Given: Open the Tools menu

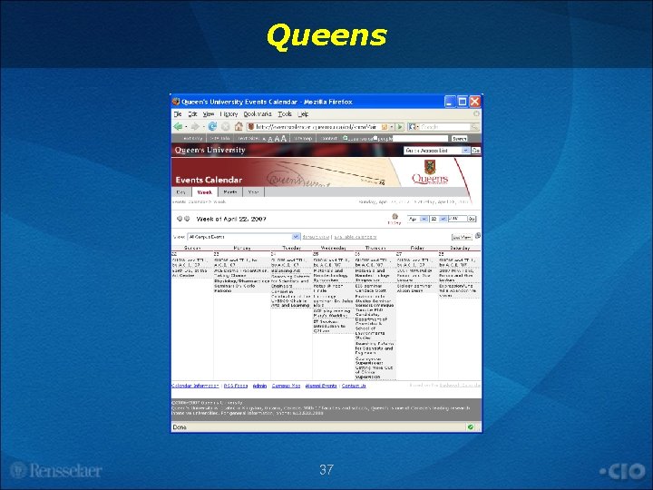Looking at the screenshot, I should pyautogui.click(x=285, y=113).
